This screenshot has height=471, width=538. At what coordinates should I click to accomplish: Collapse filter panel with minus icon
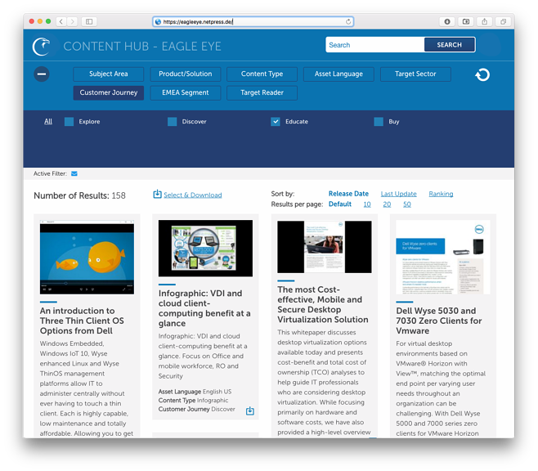click(42, 74)
